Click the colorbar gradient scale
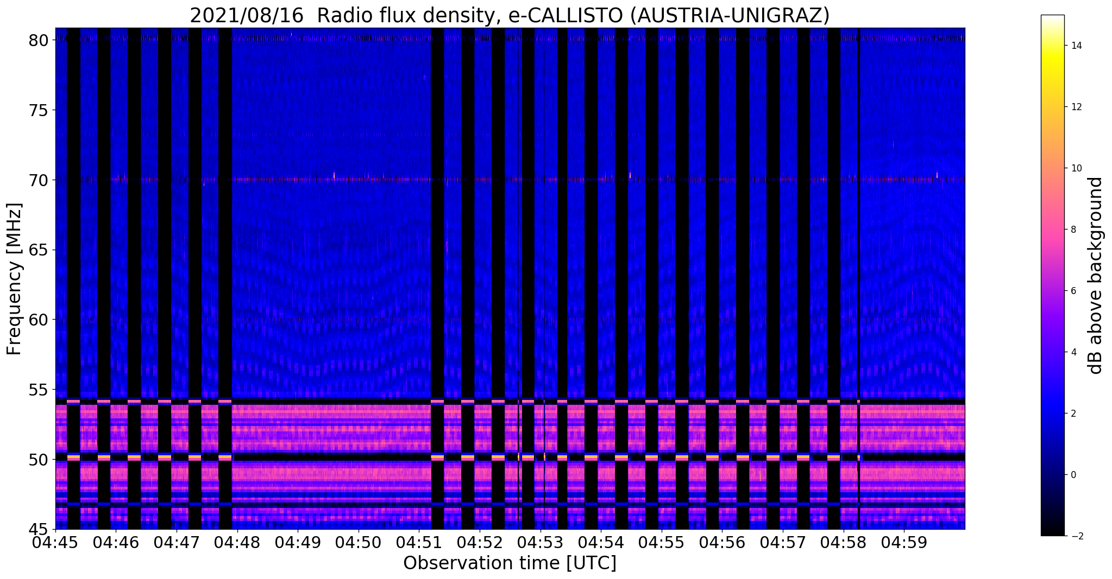The height and width of the screenshot is (579, 1112). point(1052,275)
